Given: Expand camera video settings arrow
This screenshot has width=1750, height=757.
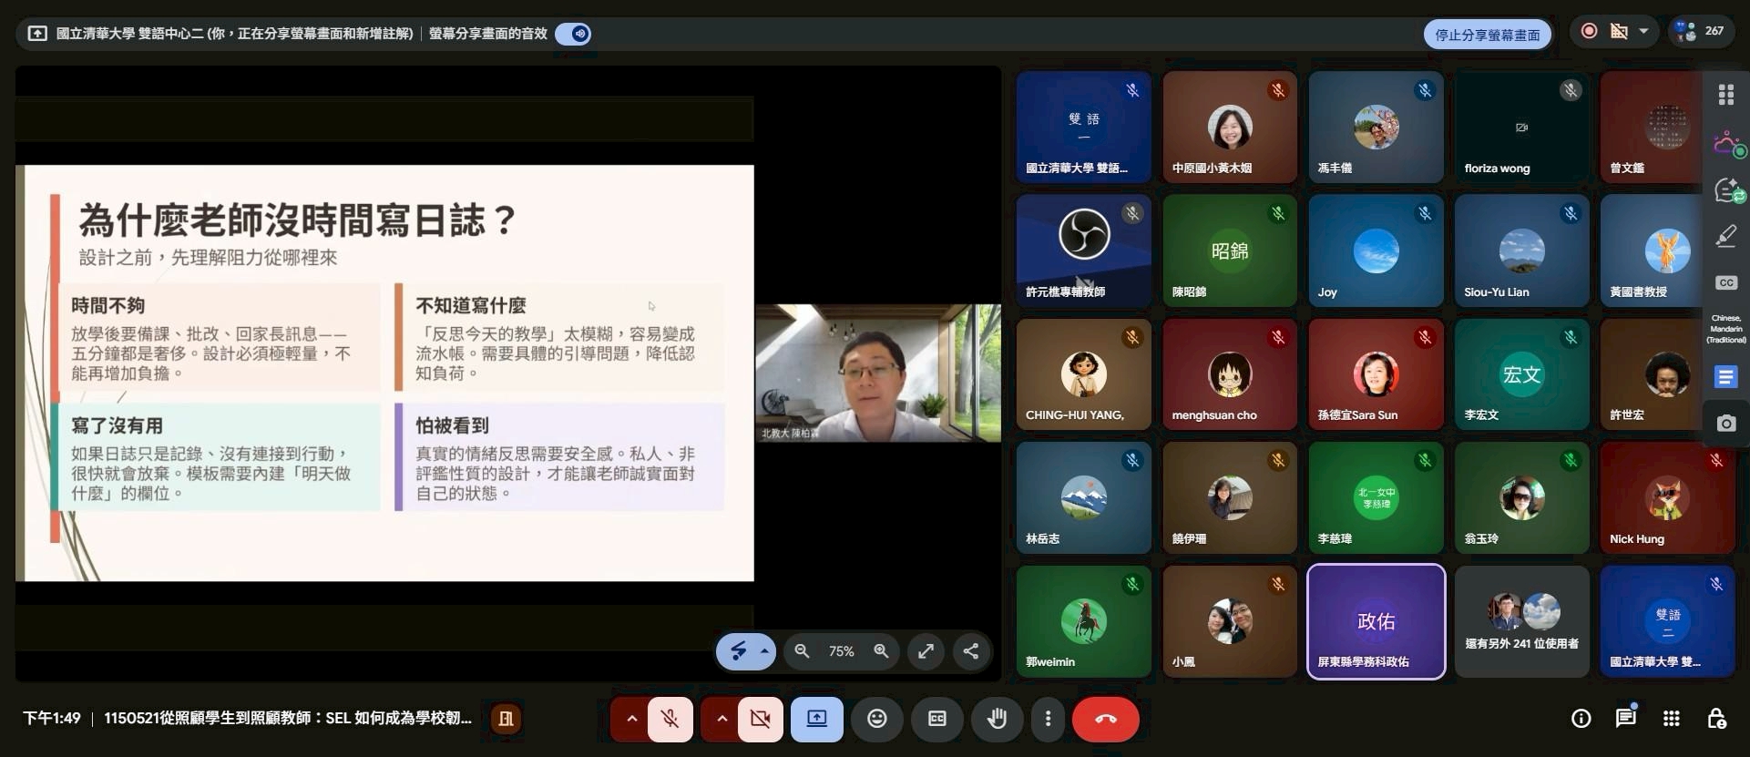Looking at the screenshot, I should point(721,719).
